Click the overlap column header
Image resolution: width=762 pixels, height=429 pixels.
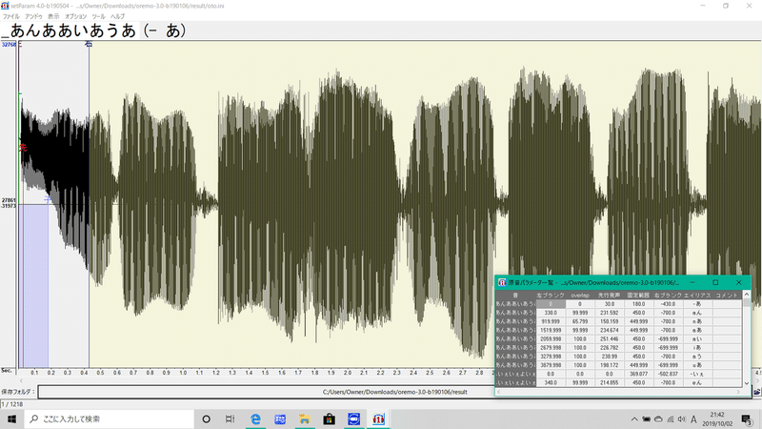[x=580, y=296]
